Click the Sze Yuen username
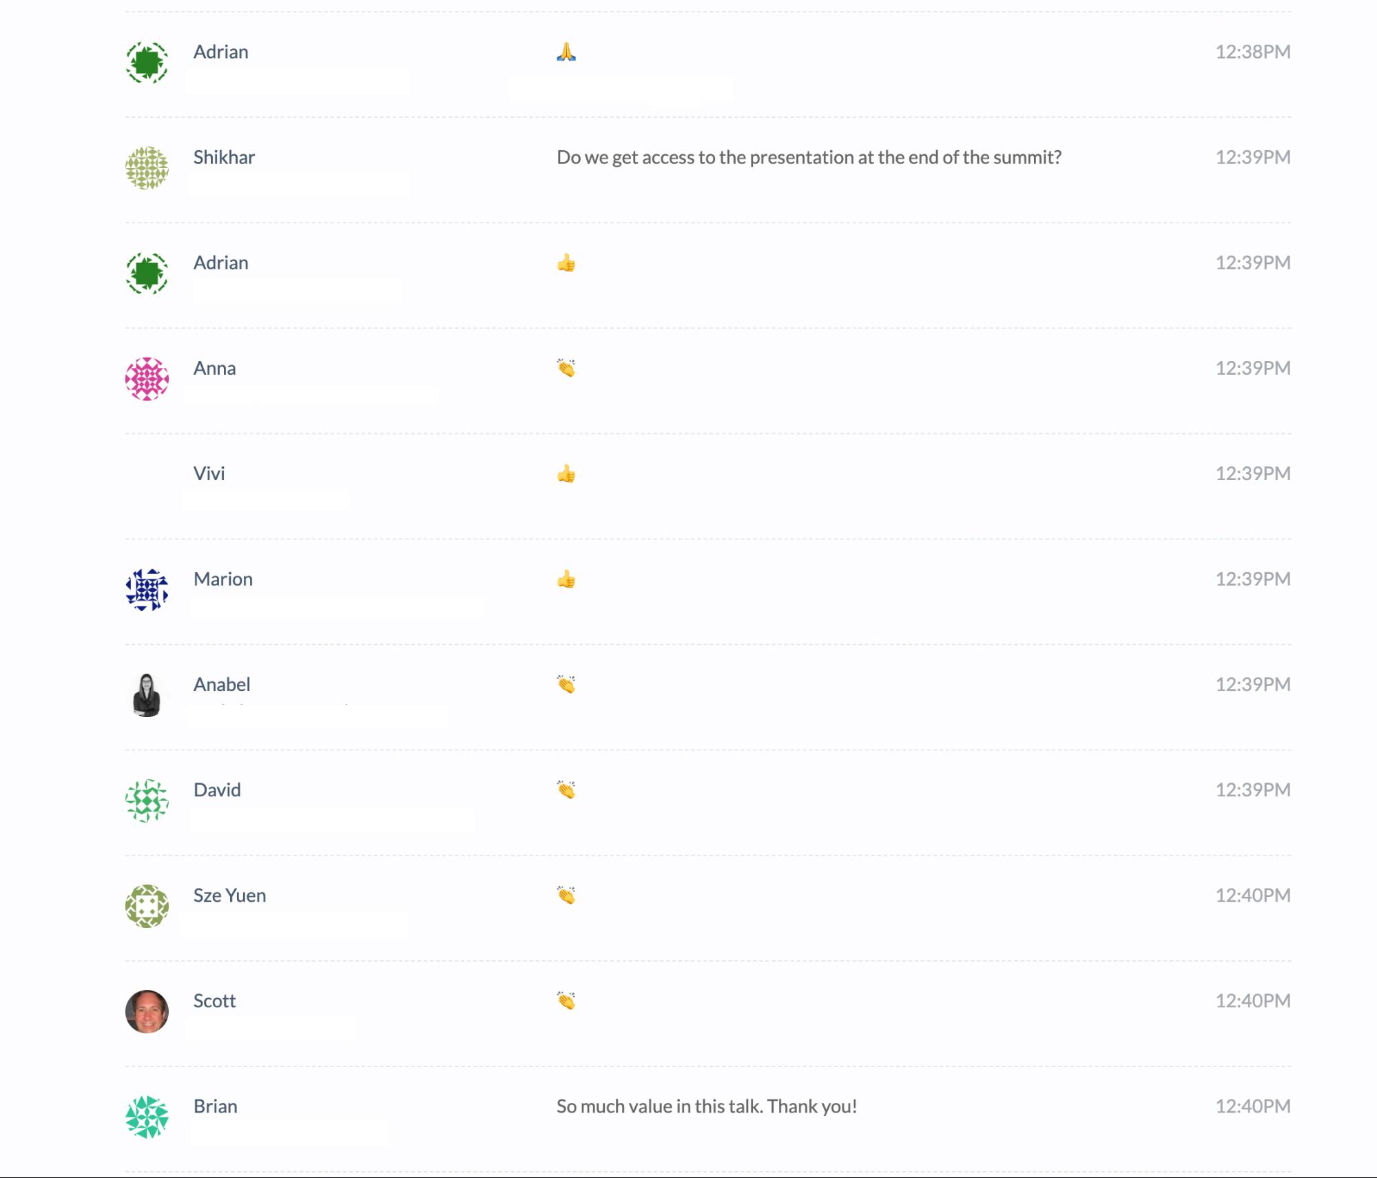Viewport: 1377px width, 1178px height. coord(229,895)
